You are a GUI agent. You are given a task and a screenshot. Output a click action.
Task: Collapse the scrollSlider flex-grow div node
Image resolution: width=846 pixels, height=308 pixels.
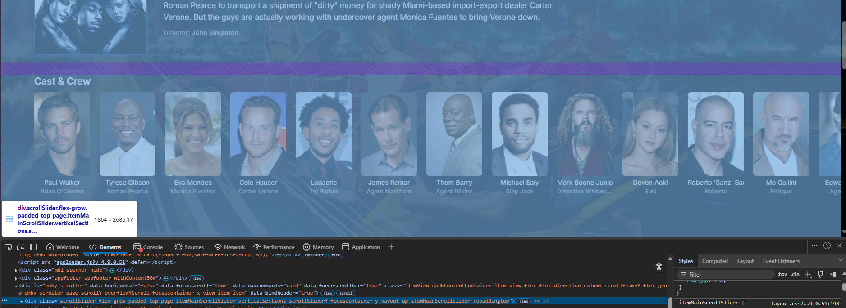point(22,301)
